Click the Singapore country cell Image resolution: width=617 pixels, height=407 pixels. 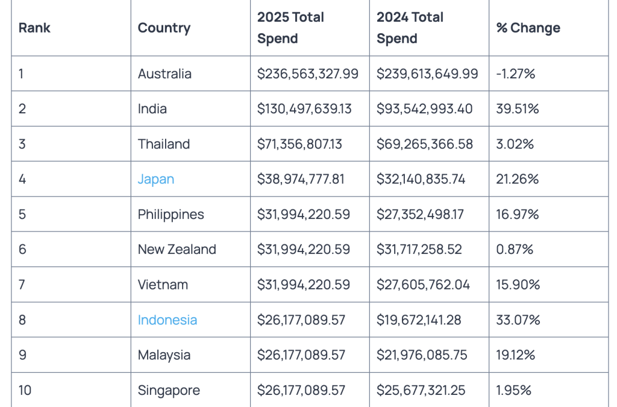click(x=168, y=390)
